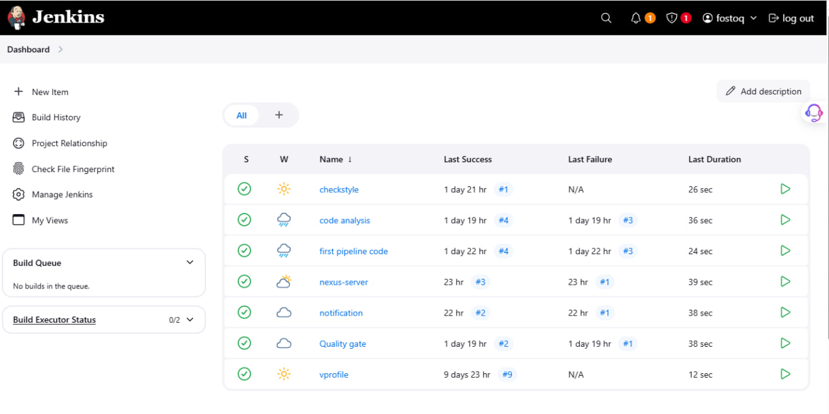Sort by Last Duration column
Viewport: 829px width, 414px height.
tap(714, 159)
